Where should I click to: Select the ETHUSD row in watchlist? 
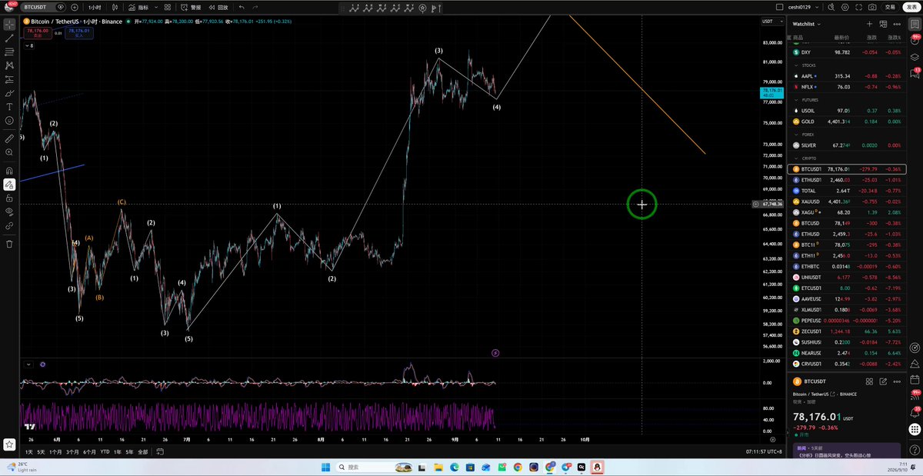(x=848, y=234)
